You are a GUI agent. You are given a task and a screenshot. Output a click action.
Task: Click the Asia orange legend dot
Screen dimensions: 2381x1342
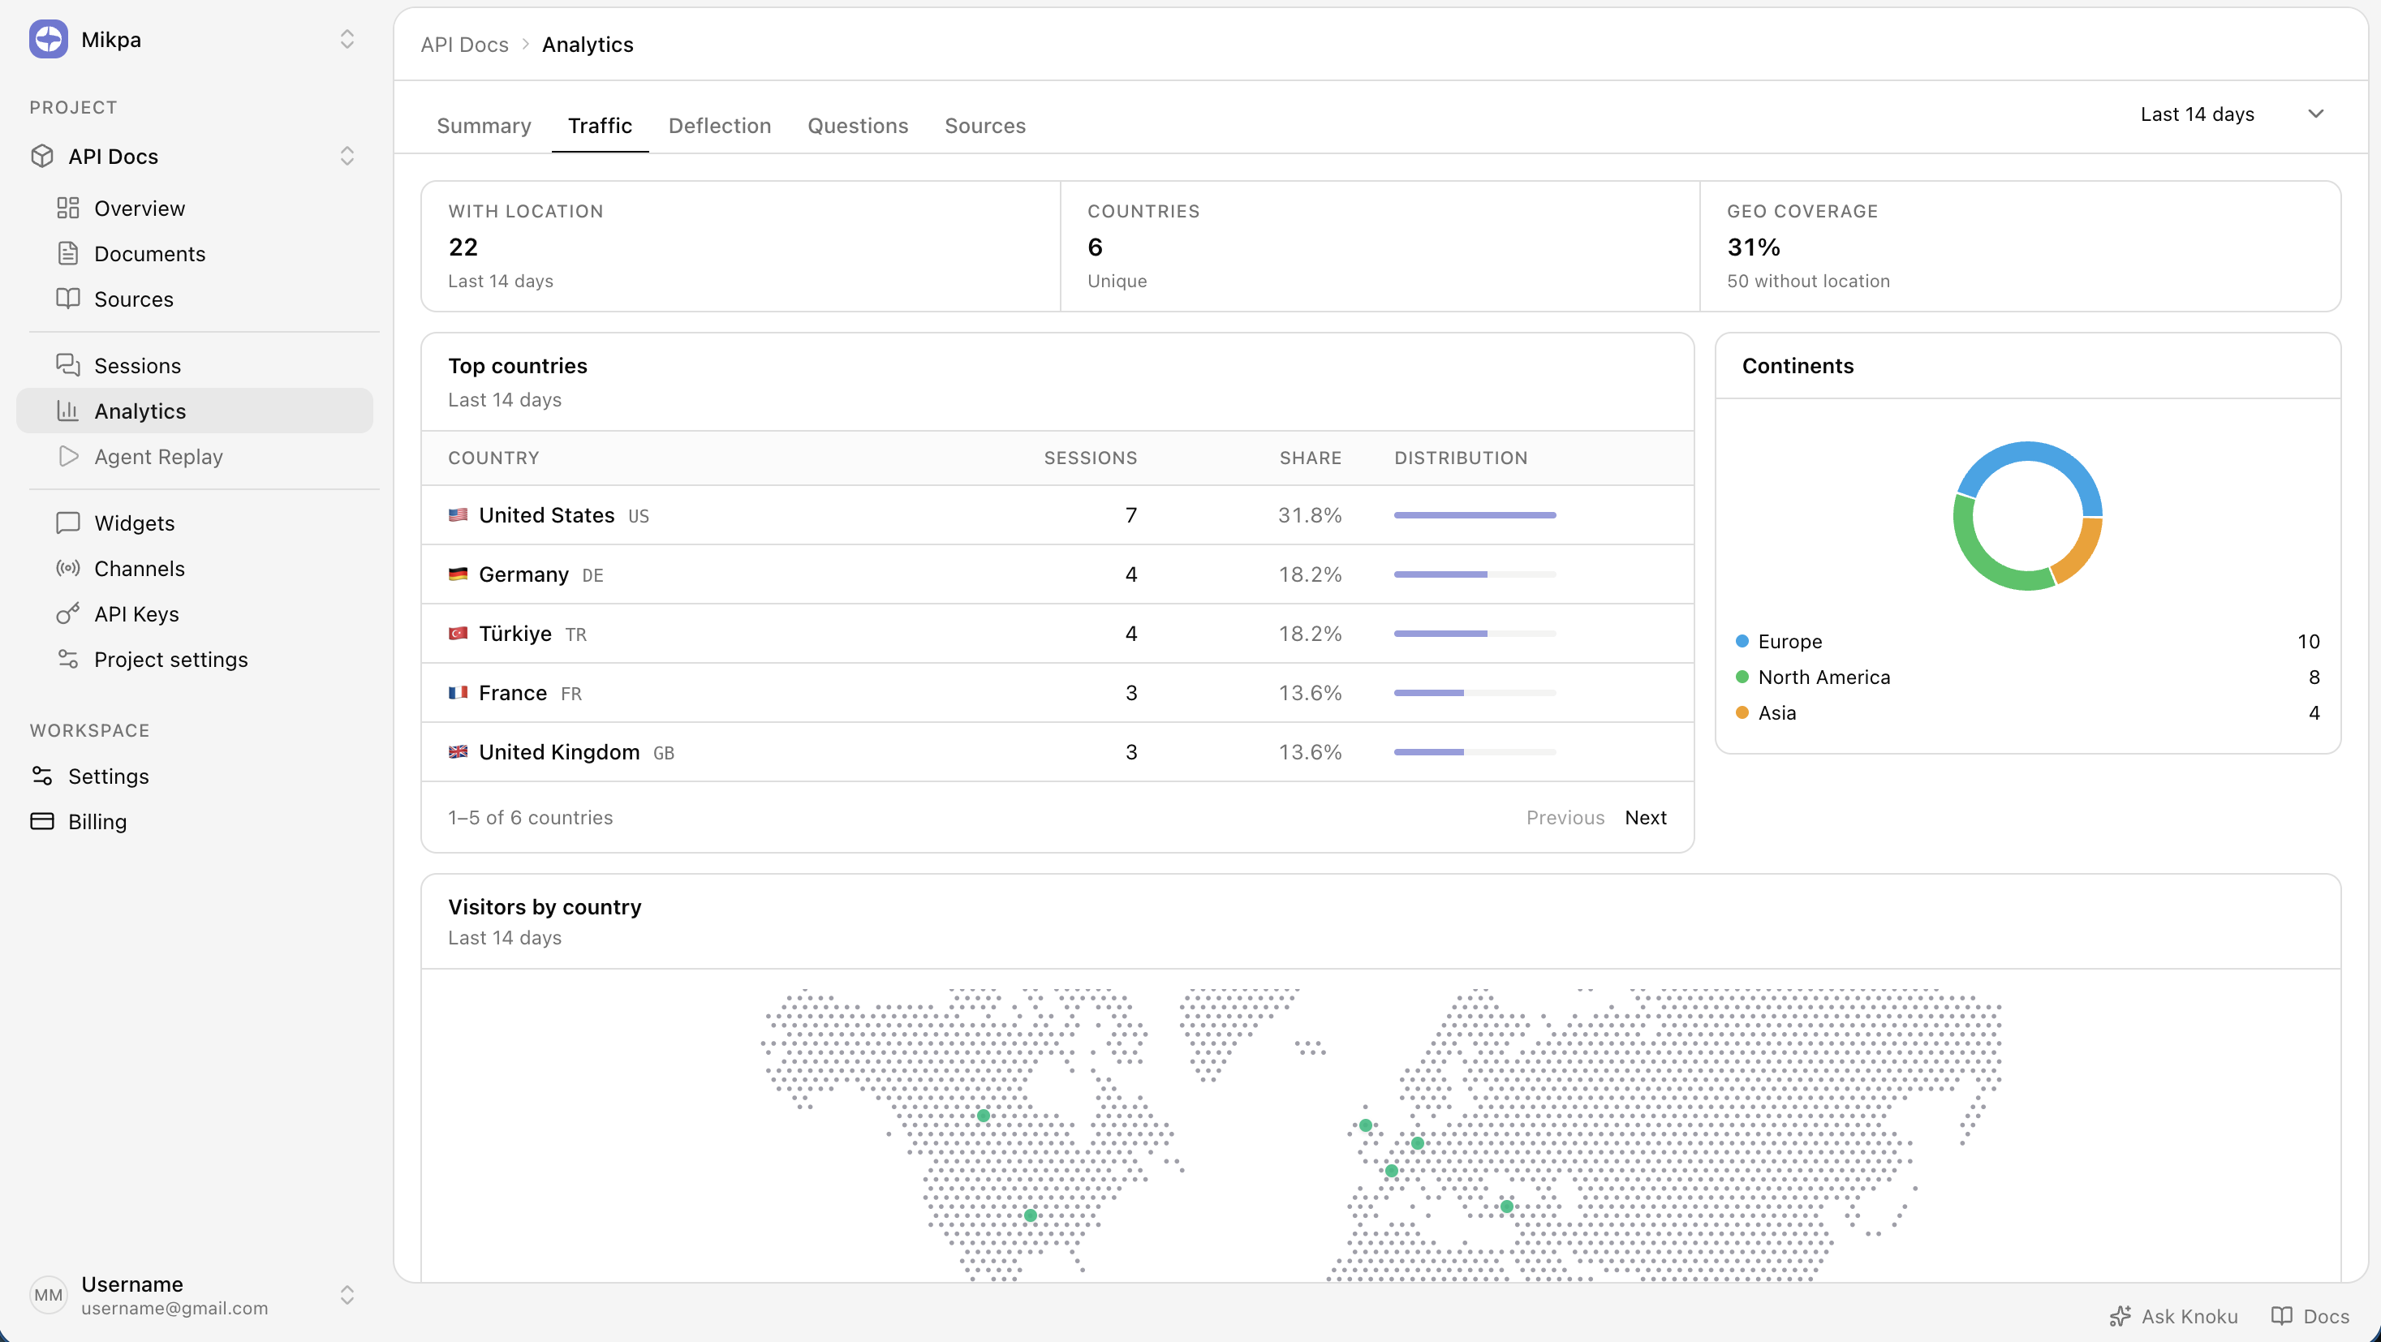tap(1742, 712)
